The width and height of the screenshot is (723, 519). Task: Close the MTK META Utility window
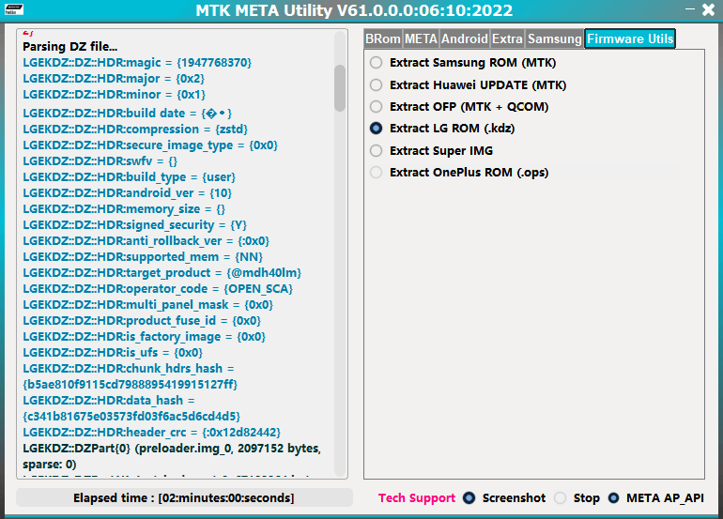point(708,9)
